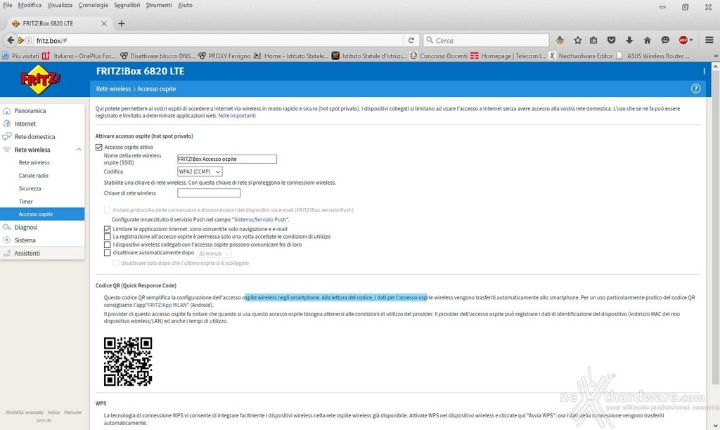
Task: Show the bookmarks list clipboard icon
Action: (593, 40)
